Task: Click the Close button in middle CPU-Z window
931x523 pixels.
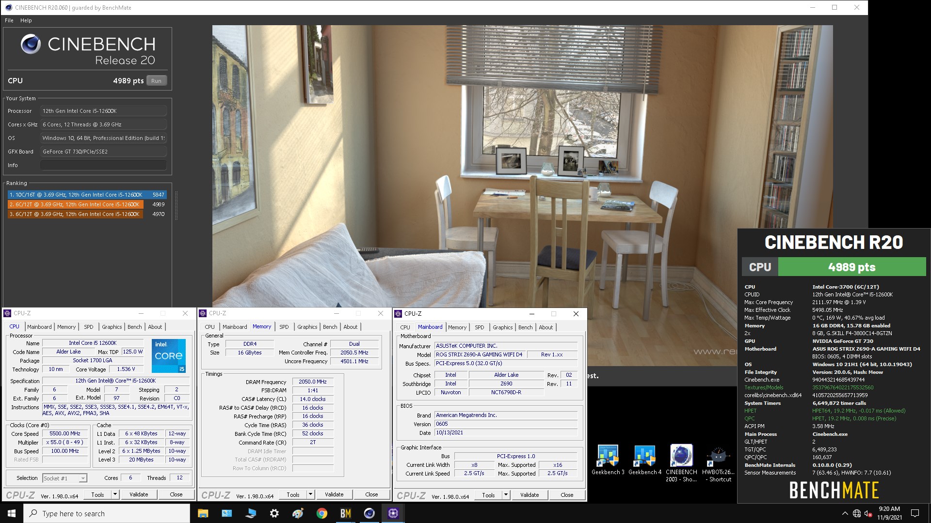Action: [x=371, y=494]
